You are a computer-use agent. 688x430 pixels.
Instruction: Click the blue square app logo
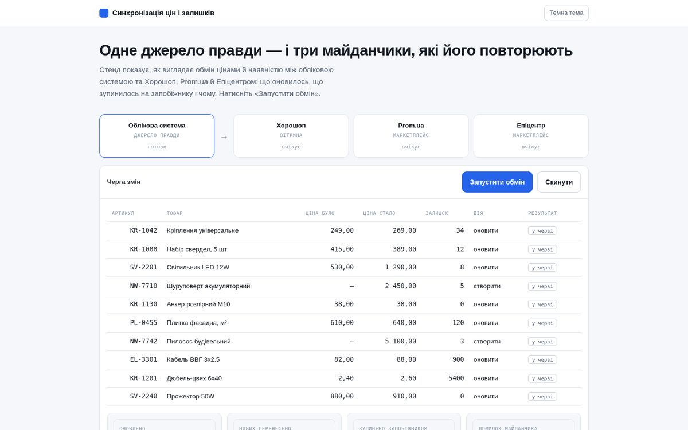104,13
